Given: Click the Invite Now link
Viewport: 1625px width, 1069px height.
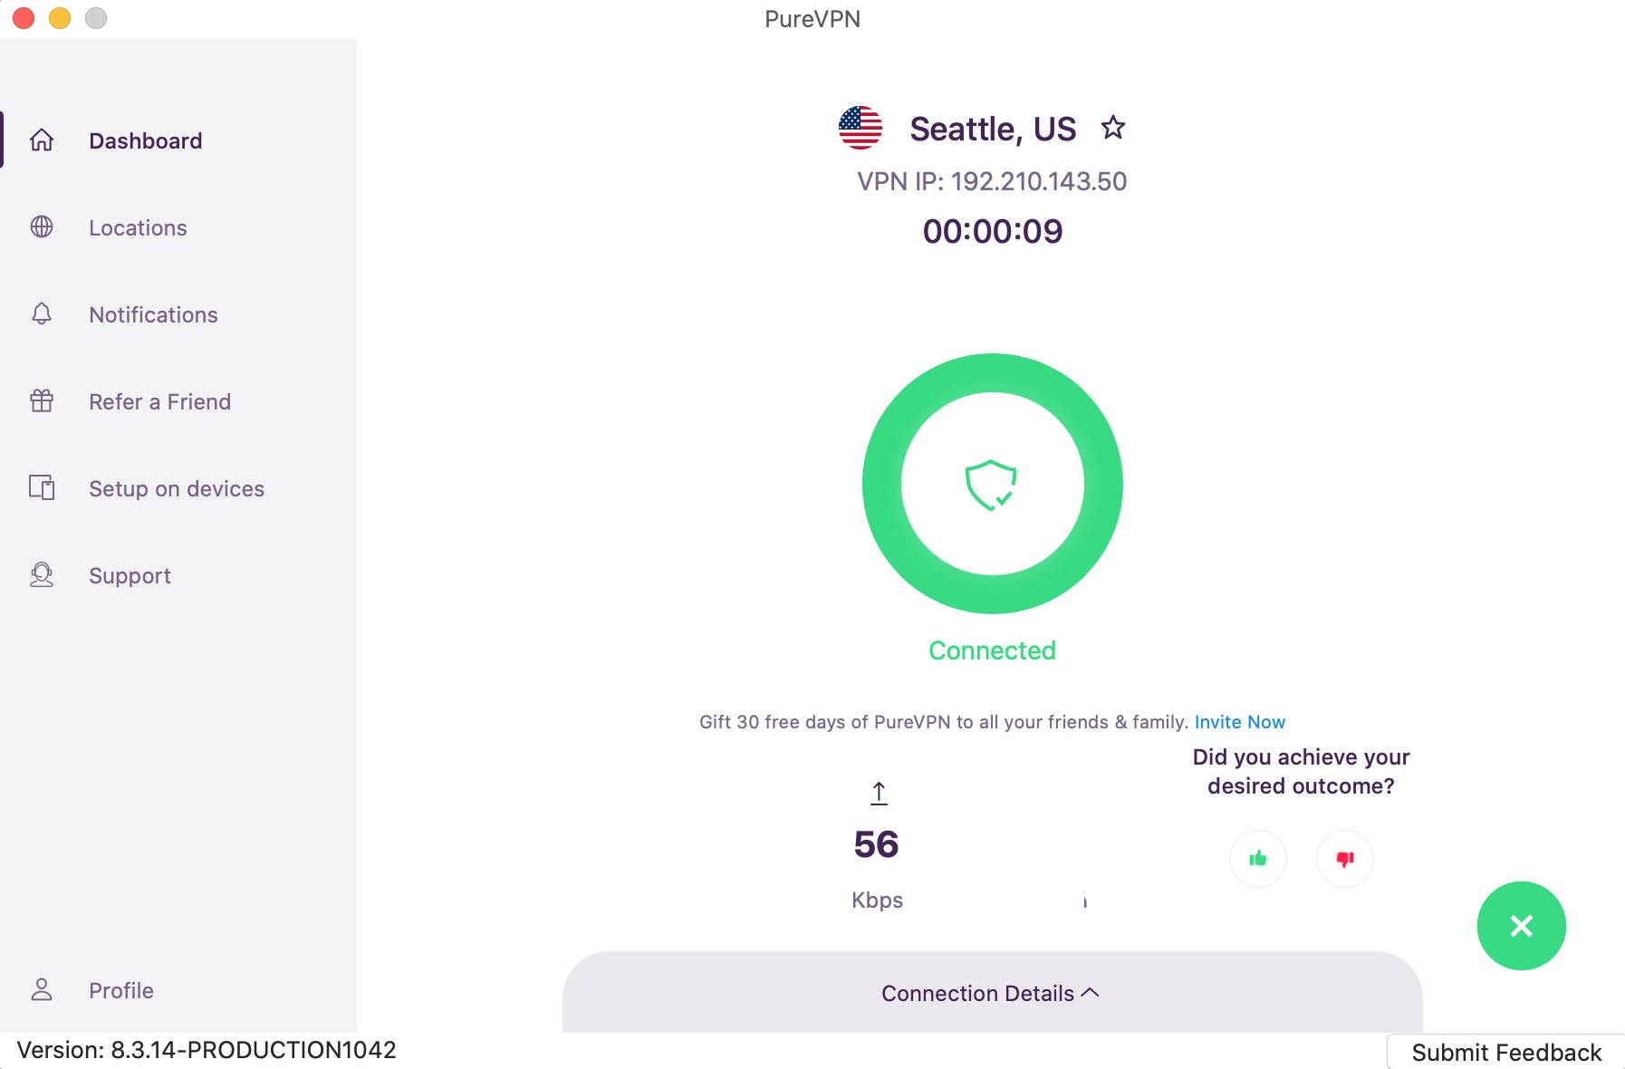Looking at the screenshot, I should tap(1240, 722).
